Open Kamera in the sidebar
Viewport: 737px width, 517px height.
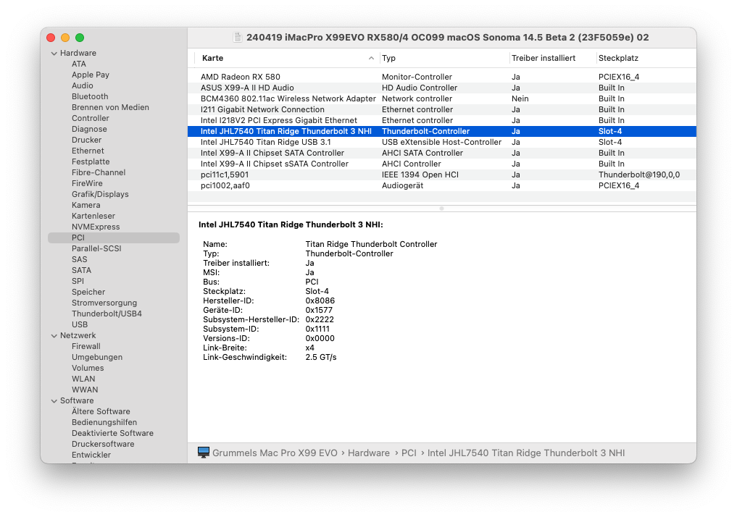click(86, 205)
